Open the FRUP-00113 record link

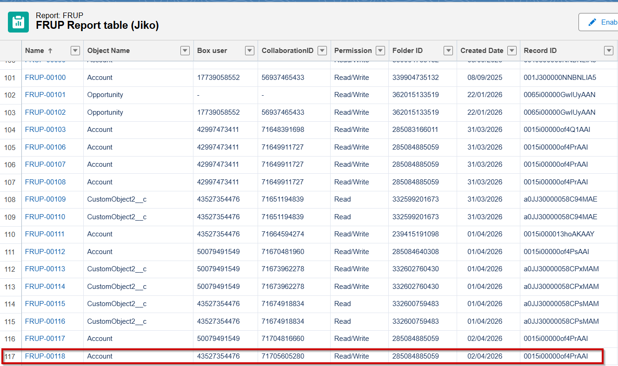coord(45,269)
